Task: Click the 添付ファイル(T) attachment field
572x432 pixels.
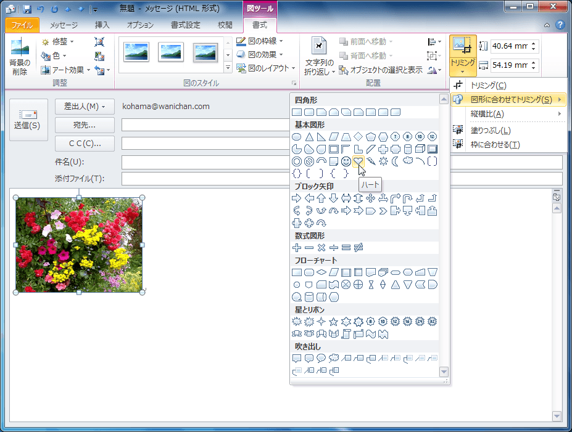Action: 342,179
